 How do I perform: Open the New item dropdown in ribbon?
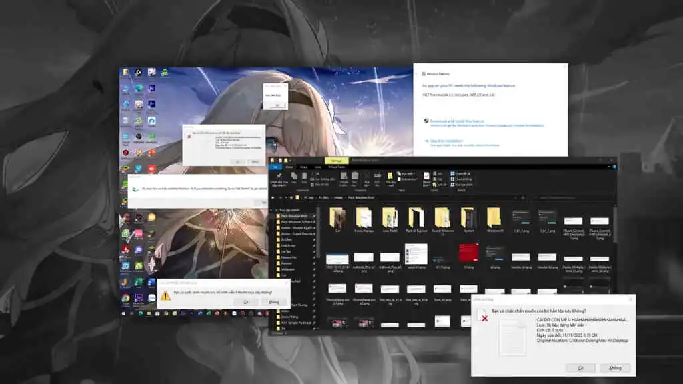[x=406, y=173]
